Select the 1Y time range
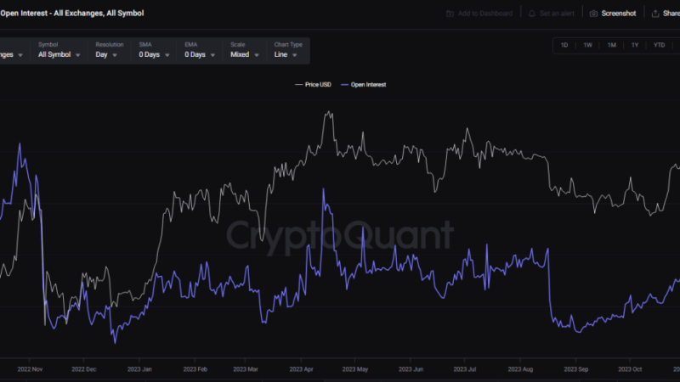This screenshot has width=680, height=382. click(635, 45)
